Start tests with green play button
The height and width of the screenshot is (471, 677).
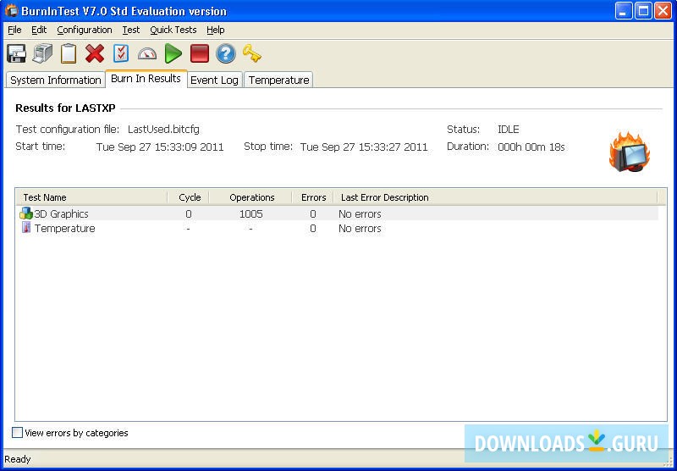(x=173, y=54)
